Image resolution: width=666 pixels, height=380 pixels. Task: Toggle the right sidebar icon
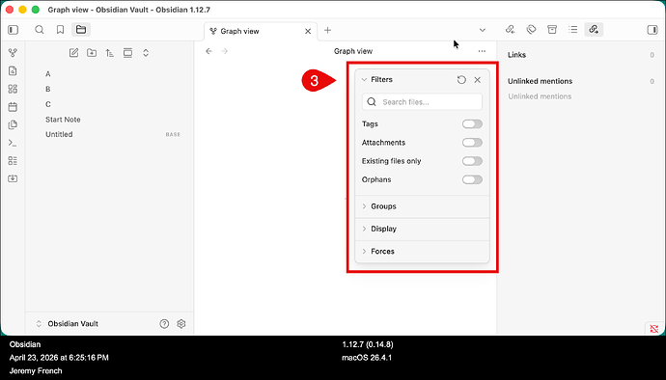click(x=652, y=30)
